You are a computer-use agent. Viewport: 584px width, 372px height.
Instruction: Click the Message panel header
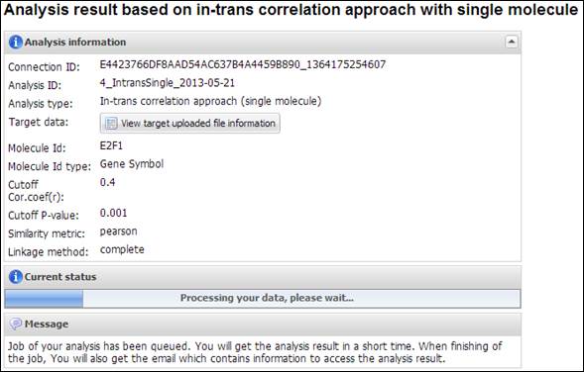(263, 325)
